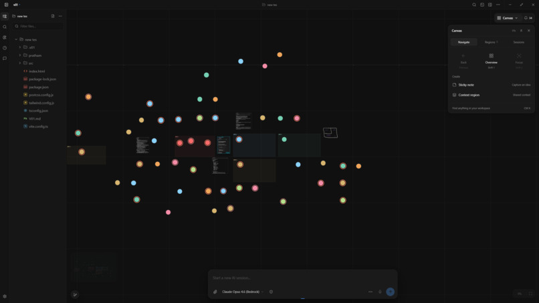Expand the src folder
Screen dimensions: 539x303
(20, 64)
